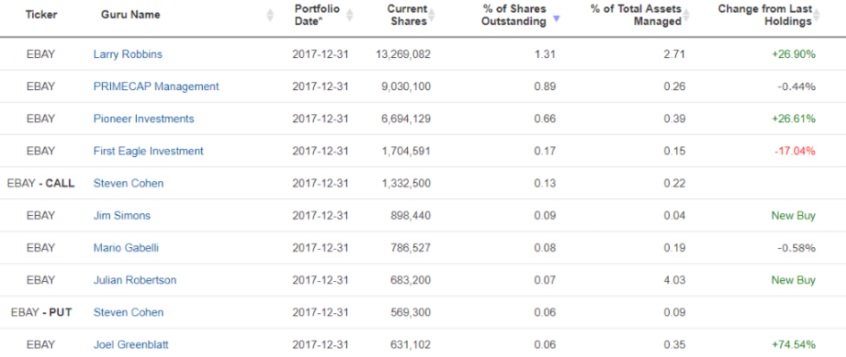
Task: Select shares value 898,440
Action: 410,215
